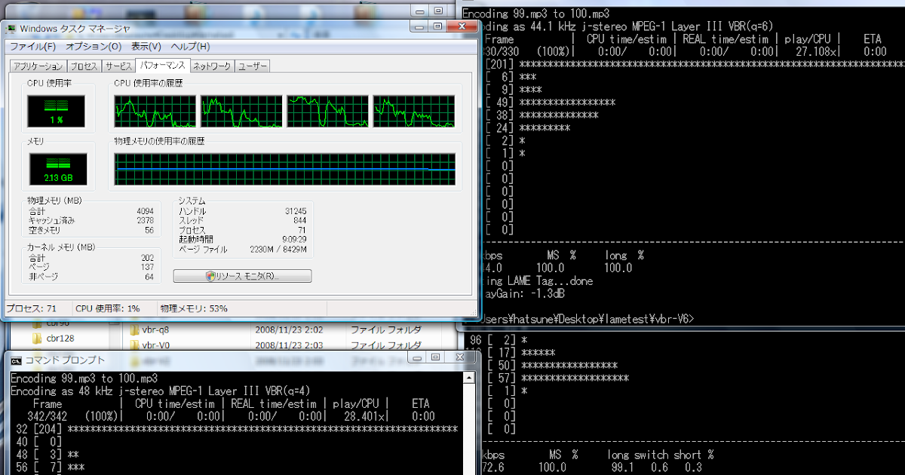Click the カーネル メモリ 合計 value 202
The image size is (905, 475).
(x=147, y=258)
